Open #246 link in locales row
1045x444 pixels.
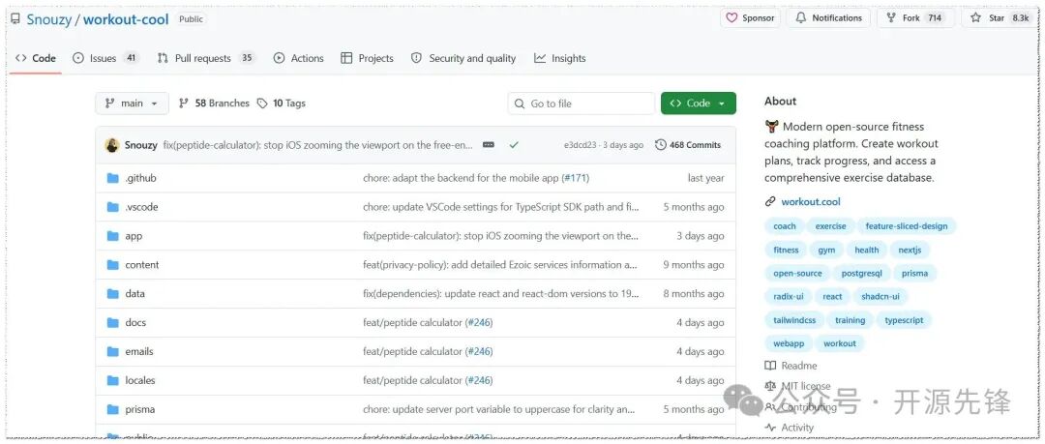click(479, 380)
